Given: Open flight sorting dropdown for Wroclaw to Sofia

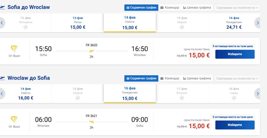Looking at the screenshot, I should pyautogui.click(x=237, y=78).
